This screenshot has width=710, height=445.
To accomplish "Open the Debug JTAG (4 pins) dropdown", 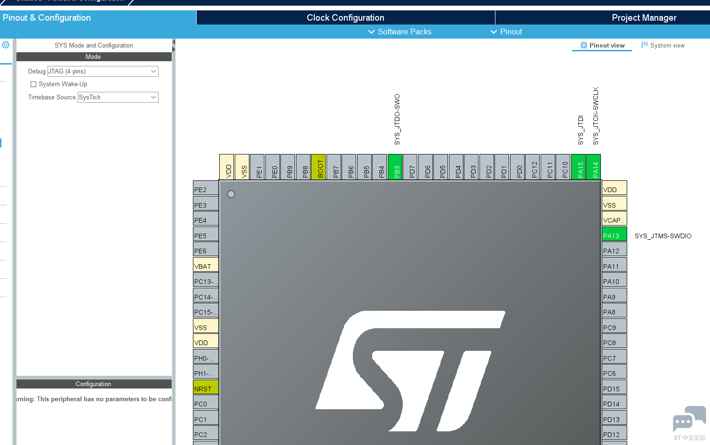I will pyautogui.click(x=103, y=71).
